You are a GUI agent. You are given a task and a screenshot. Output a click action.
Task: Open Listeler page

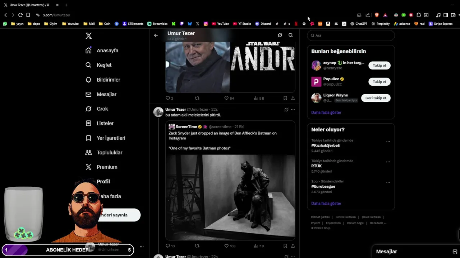[x=100, y=123]
